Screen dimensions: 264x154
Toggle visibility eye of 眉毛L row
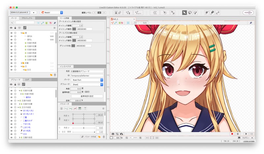click(11, 40)
